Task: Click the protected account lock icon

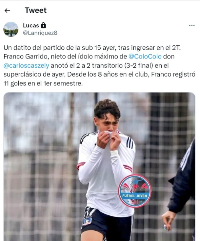Action: pyautogui.click(x=43, y=25)
